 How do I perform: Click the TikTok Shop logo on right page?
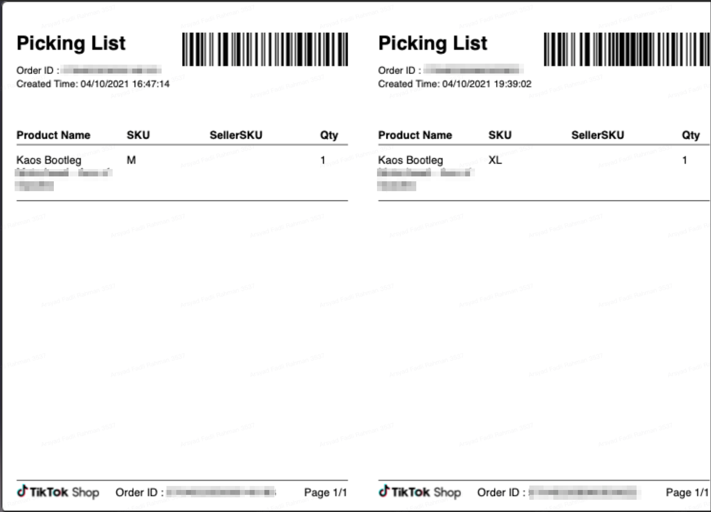click(x=419, y=492)
